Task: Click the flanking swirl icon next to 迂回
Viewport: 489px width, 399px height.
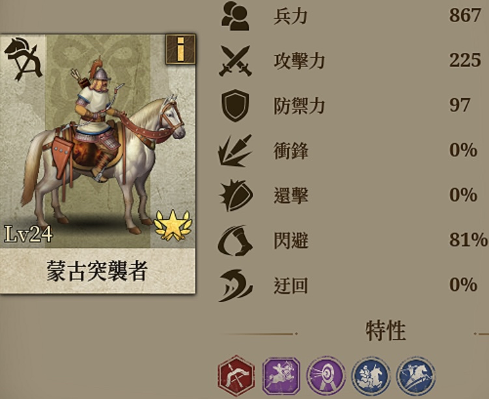Action: click(236, 286)
